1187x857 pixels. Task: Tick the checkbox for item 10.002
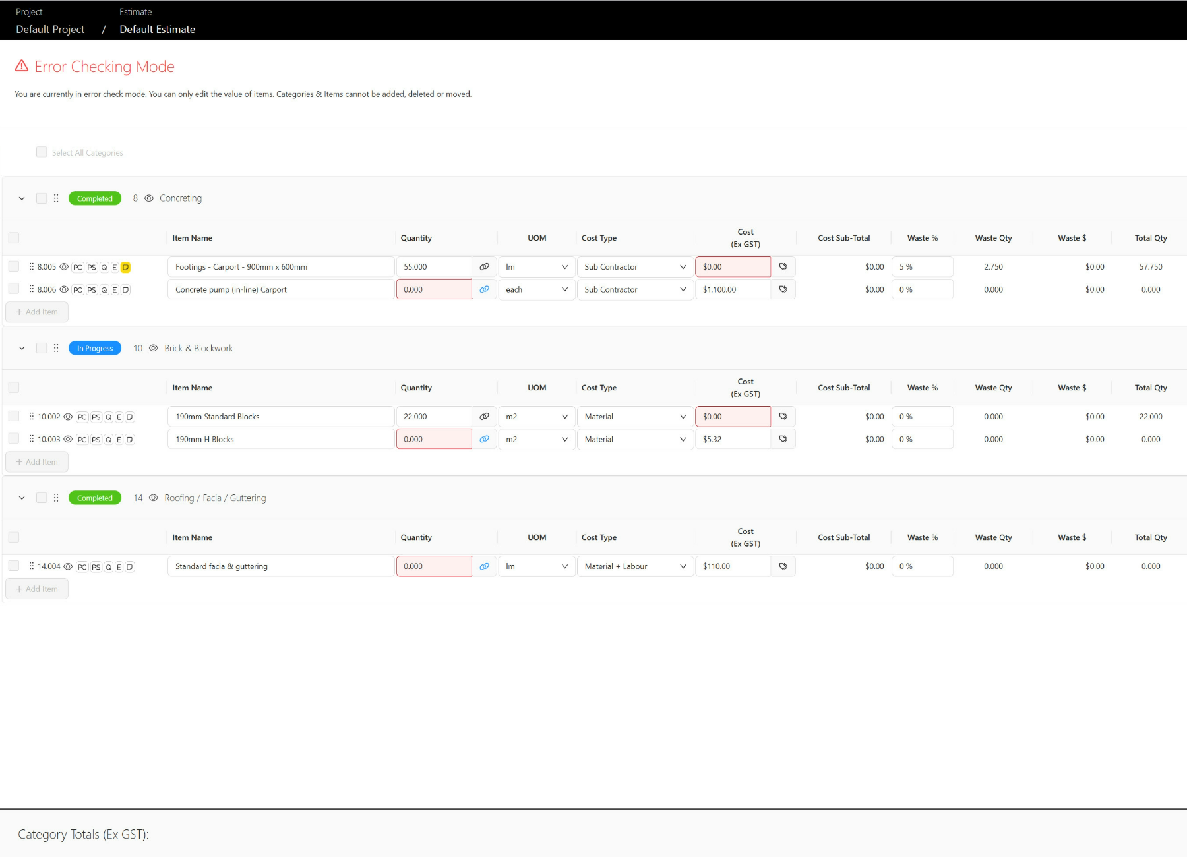[13, 416]
